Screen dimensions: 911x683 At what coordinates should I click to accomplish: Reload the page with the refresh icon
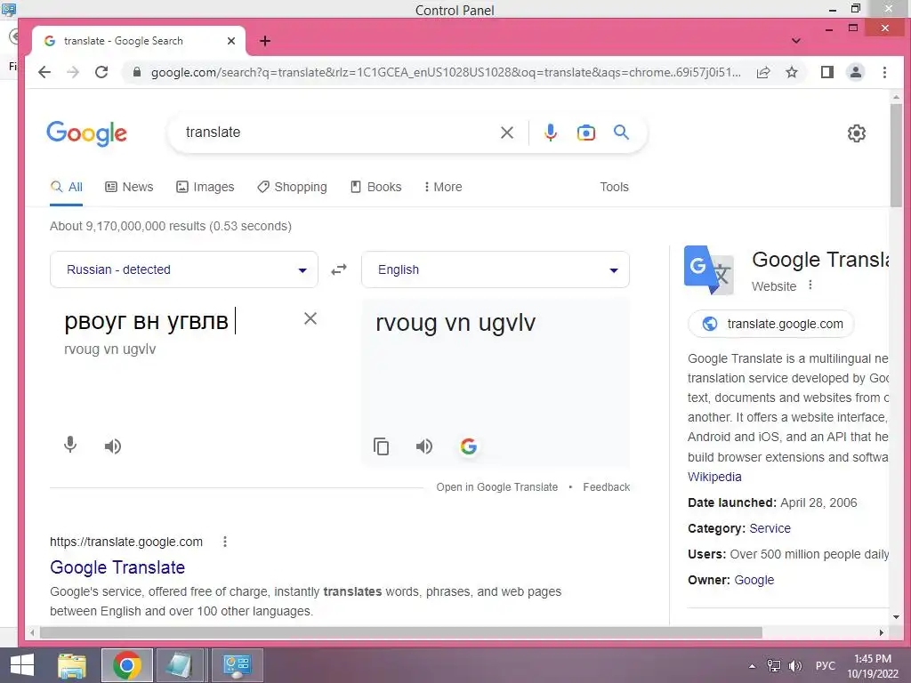click(101, 72)
